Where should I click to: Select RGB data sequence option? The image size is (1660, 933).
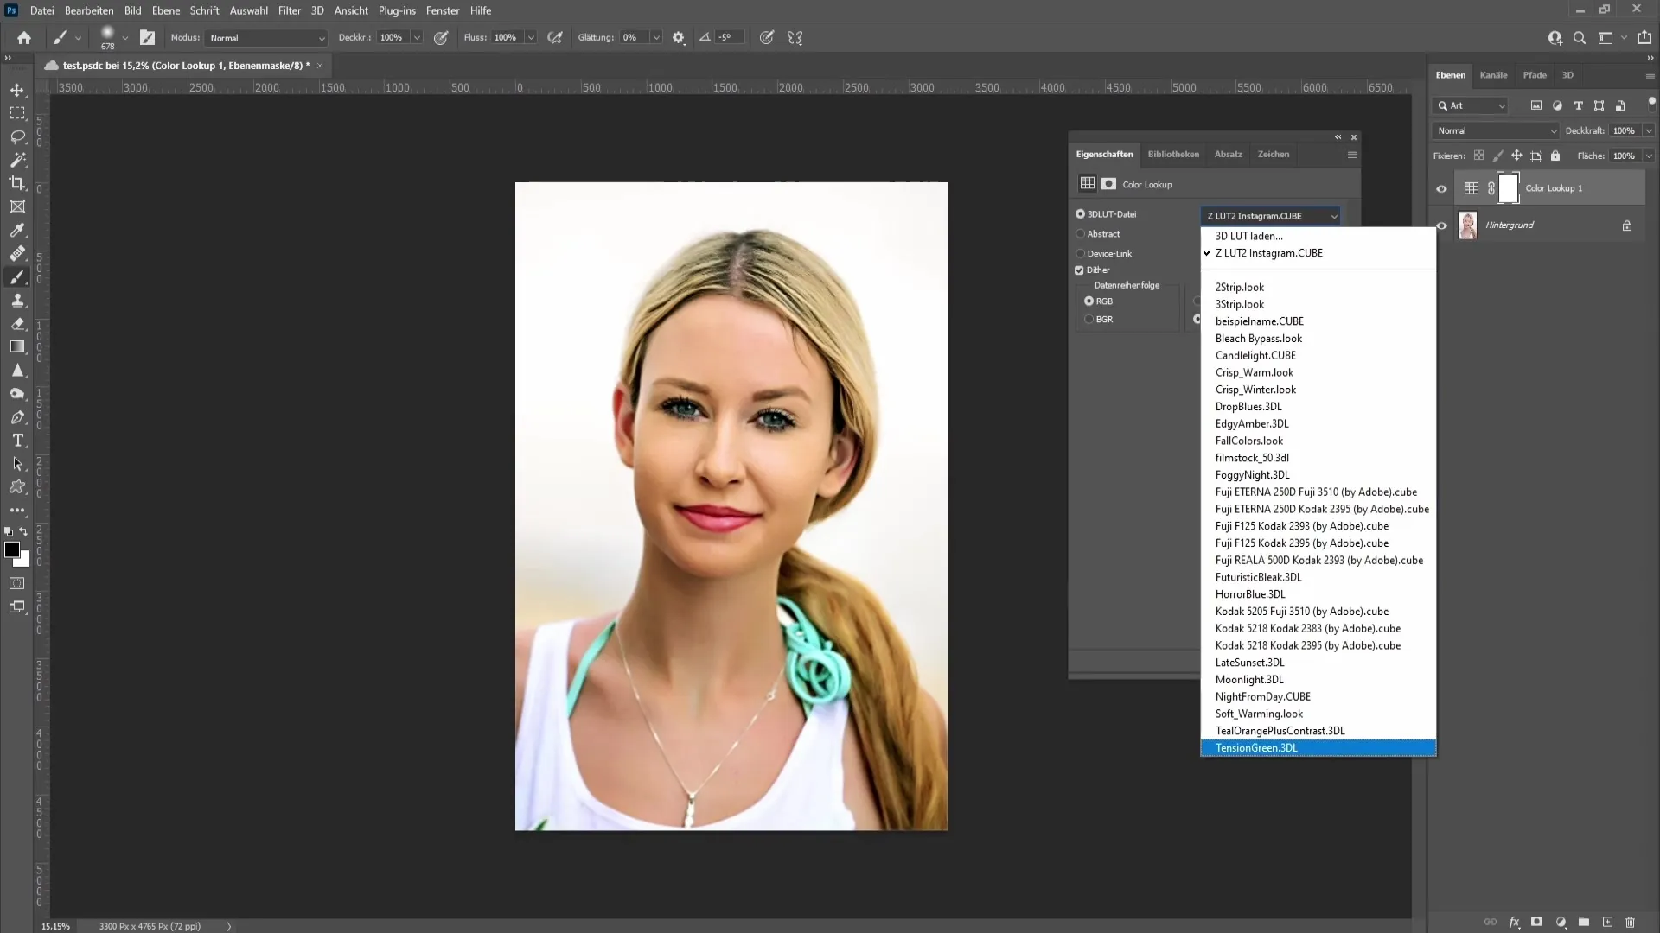[1089, 301]
